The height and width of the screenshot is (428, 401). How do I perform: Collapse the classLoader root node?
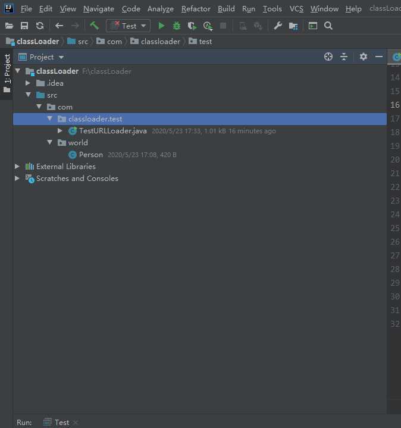(x=18, y=71)
